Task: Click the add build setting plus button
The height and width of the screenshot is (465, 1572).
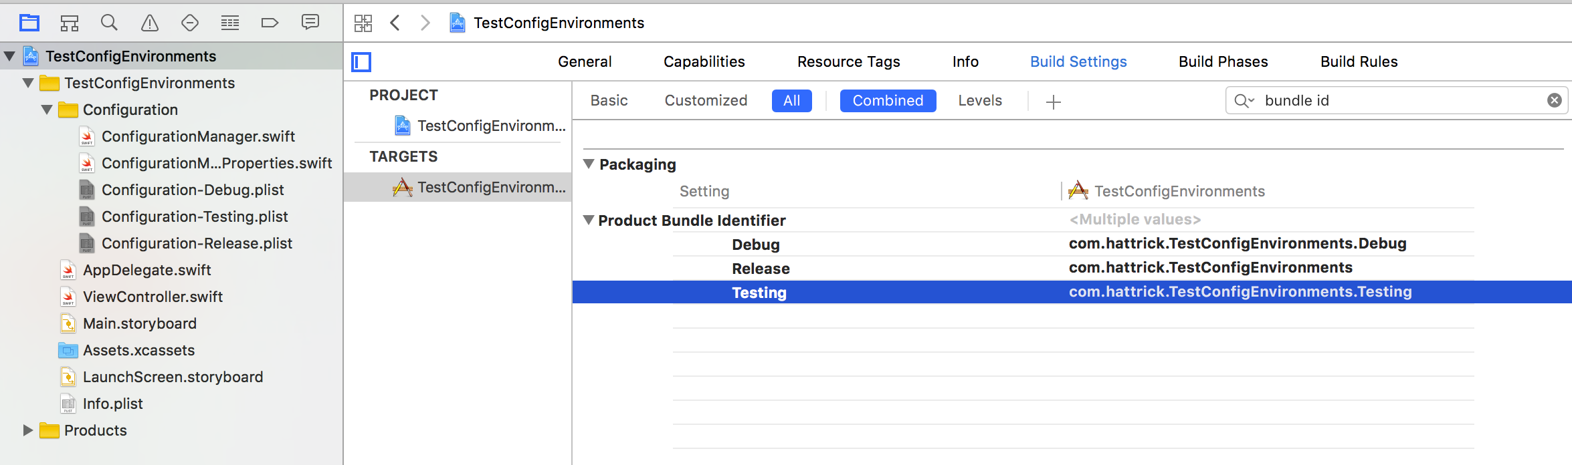Action: click(1054, 102)
